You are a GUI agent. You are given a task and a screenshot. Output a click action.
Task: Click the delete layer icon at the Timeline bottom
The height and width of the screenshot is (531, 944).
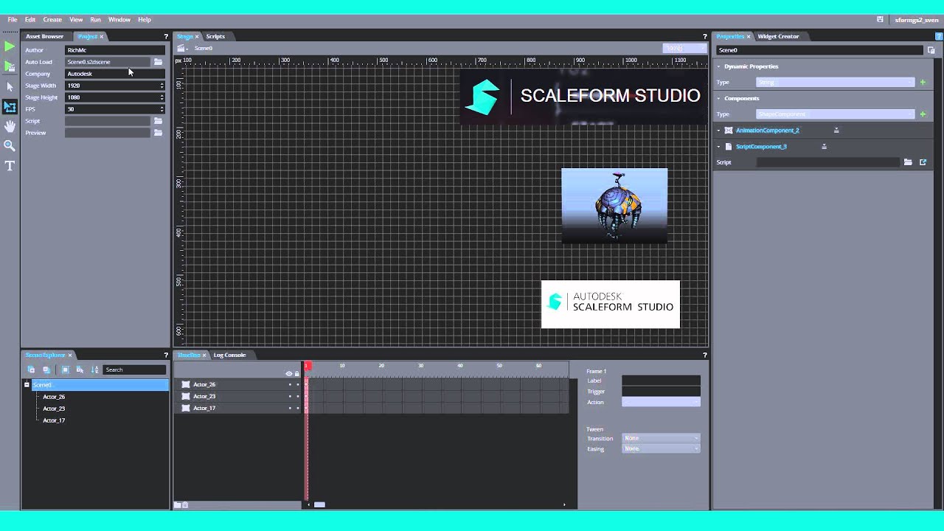coord(185,505)
